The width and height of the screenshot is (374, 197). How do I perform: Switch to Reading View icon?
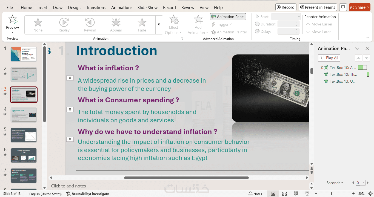click(296, 194)
